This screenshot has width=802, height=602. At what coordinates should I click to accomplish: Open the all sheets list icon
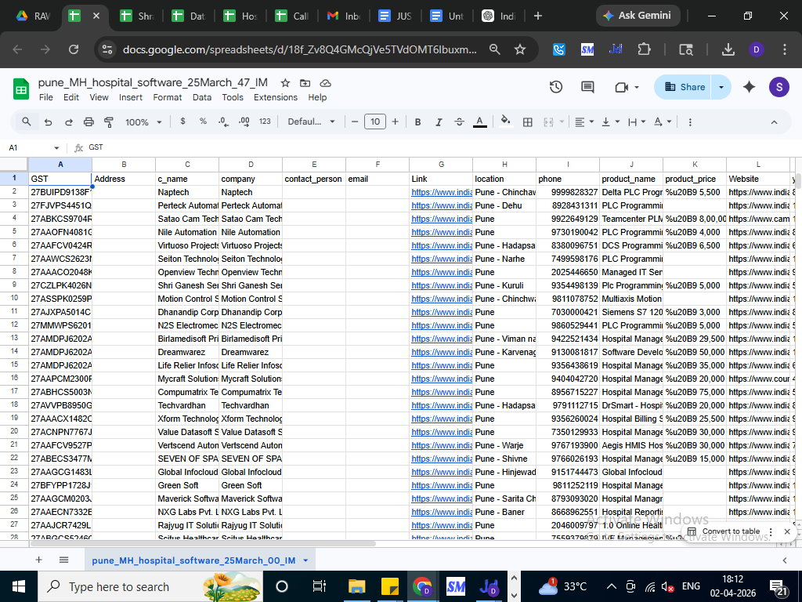point(64,560)
